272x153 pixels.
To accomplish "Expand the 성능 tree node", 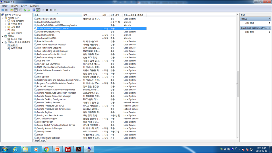I will click(x=6, y=30).
